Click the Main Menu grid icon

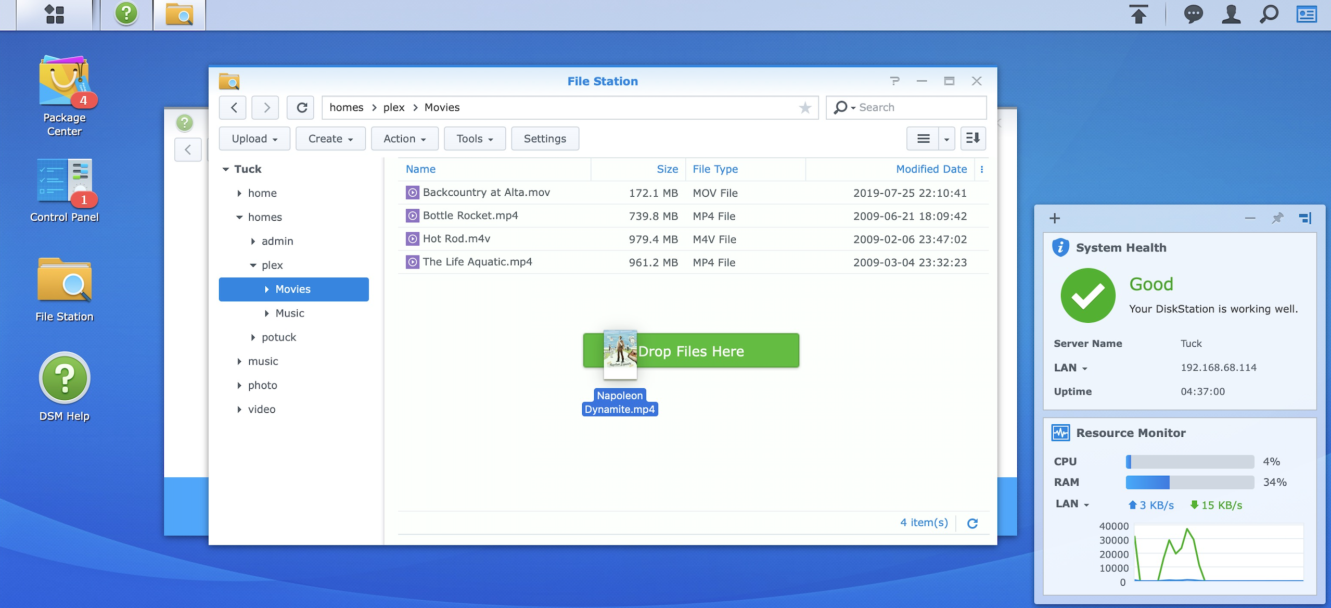click(54, 14)
